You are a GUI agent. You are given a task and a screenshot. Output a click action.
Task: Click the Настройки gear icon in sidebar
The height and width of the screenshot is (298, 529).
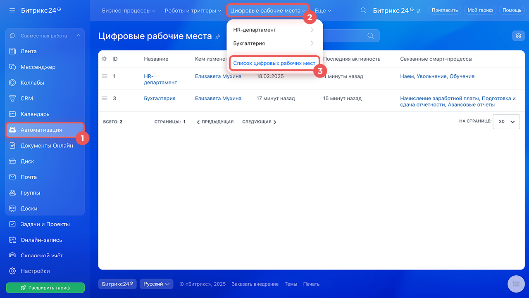(12, 271)
